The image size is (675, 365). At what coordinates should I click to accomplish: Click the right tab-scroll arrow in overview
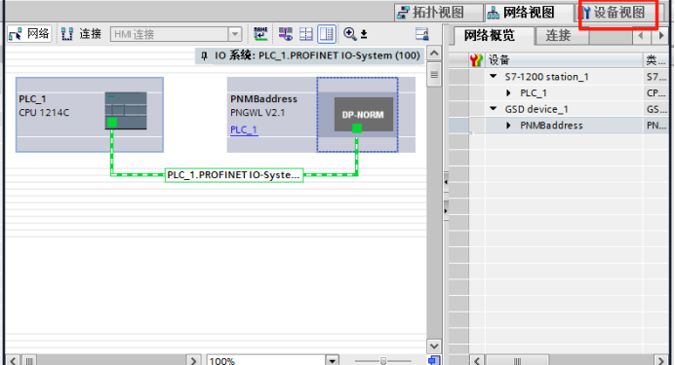(x=661, y=36)
